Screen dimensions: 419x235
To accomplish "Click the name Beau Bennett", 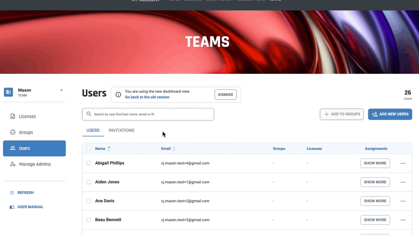I will tap(108, 220).
